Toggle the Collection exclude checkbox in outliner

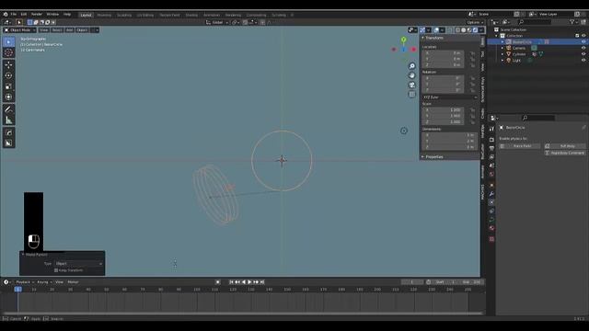tap(577, 36)
